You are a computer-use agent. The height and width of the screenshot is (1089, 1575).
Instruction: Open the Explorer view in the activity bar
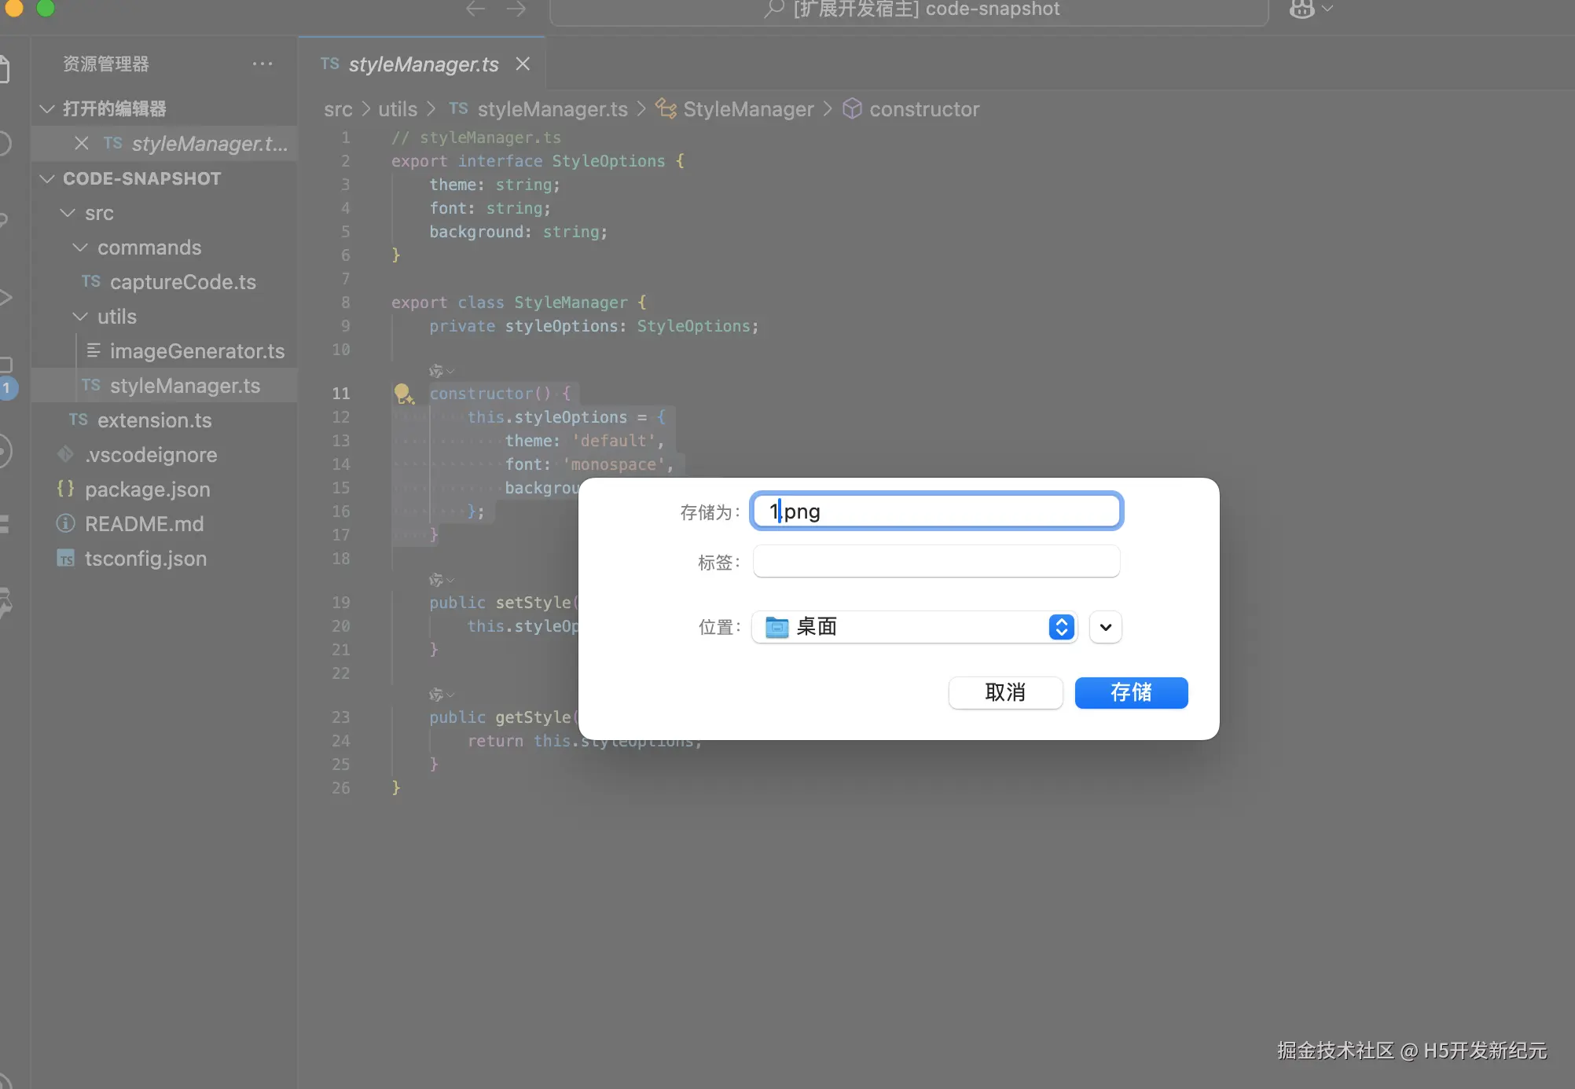click(x=5, y=68)
